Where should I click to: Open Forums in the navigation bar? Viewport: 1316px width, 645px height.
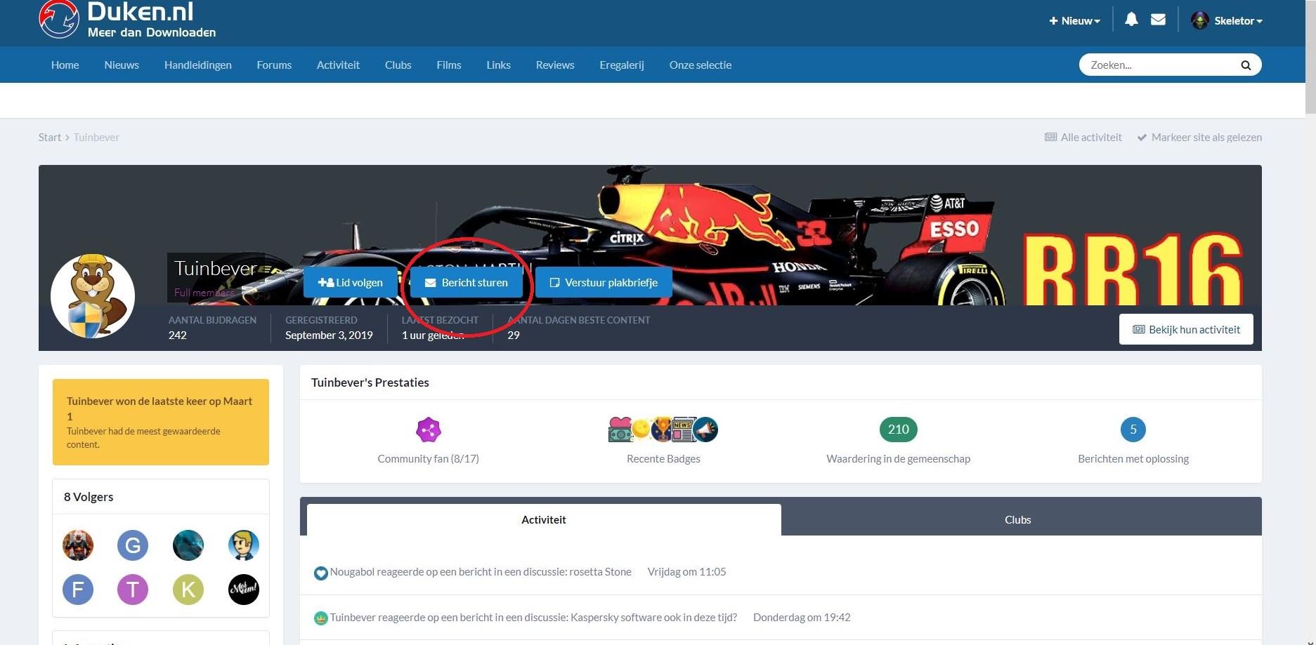[x=274, y=65]
